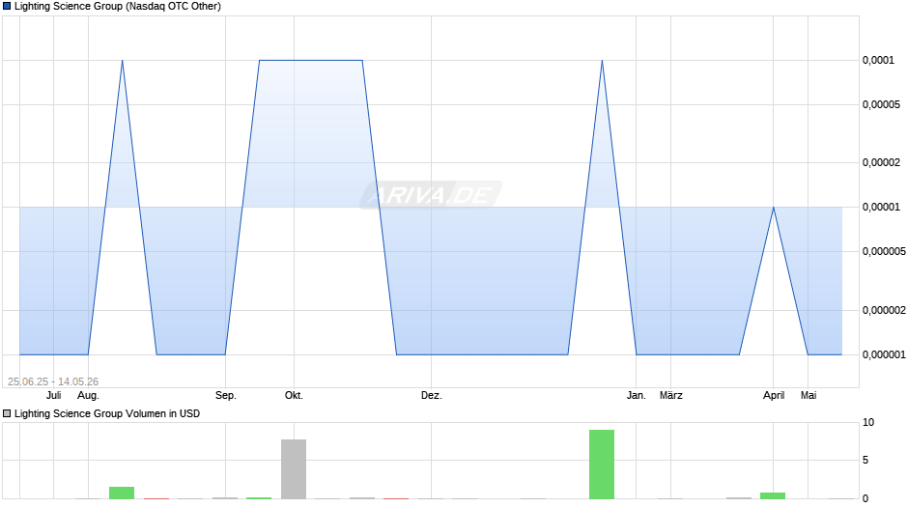Click the 'Sep.' axis label
This screenshot has width=908, height=508.
point(226,396)
